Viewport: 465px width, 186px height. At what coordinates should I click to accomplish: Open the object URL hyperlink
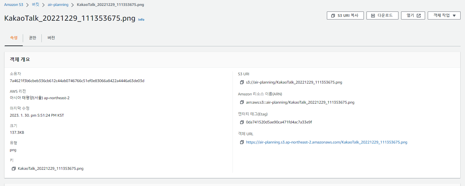tap(327, 142)
